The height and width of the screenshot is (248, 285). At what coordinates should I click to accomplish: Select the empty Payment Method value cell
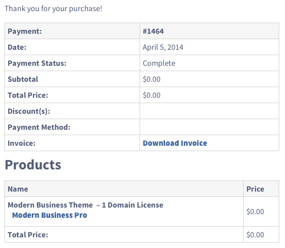click(x=209, y=127)
